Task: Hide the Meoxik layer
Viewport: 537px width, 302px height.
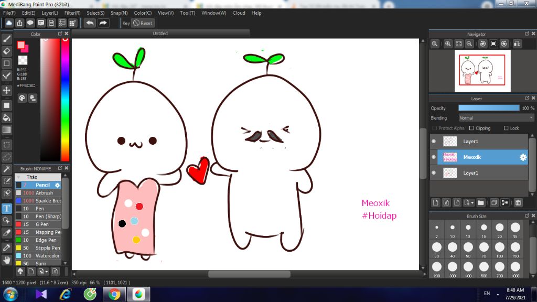Action: point(434,157)
